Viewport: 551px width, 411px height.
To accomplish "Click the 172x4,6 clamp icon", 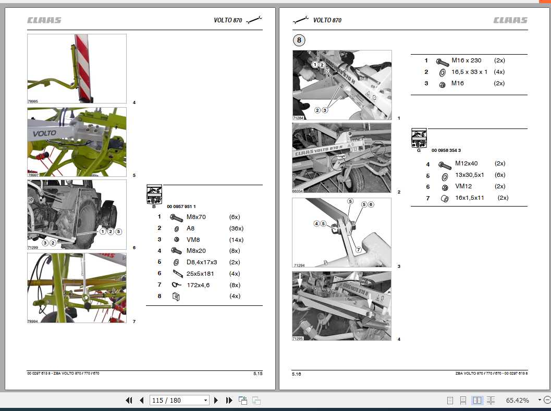I will (176, 285).
